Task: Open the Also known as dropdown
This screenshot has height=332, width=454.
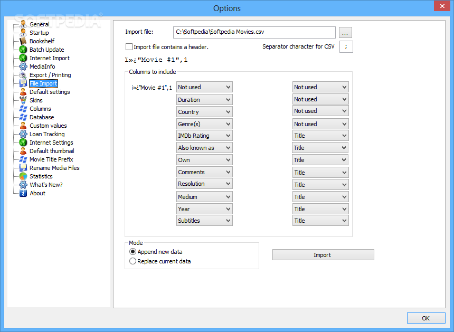Action: [x=204, y=148]
